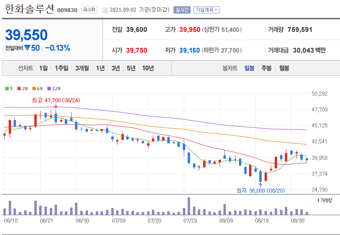Click the 상한가 51,400 text
340x235 pixels.
[222, 29]
